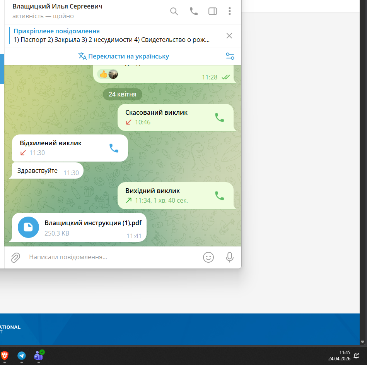Close the pinned message bar
Screen dimensions: 367x365
tap(229, 36)
